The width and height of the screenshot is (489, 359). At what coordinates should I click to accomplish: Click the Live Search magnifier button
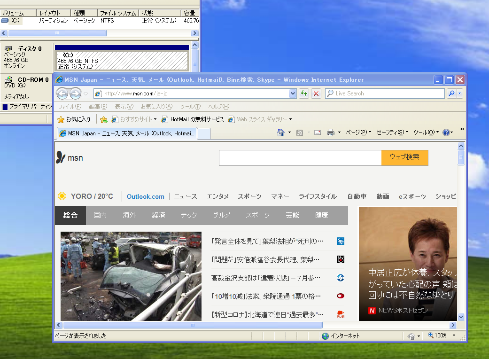click(x=451, y=94)
